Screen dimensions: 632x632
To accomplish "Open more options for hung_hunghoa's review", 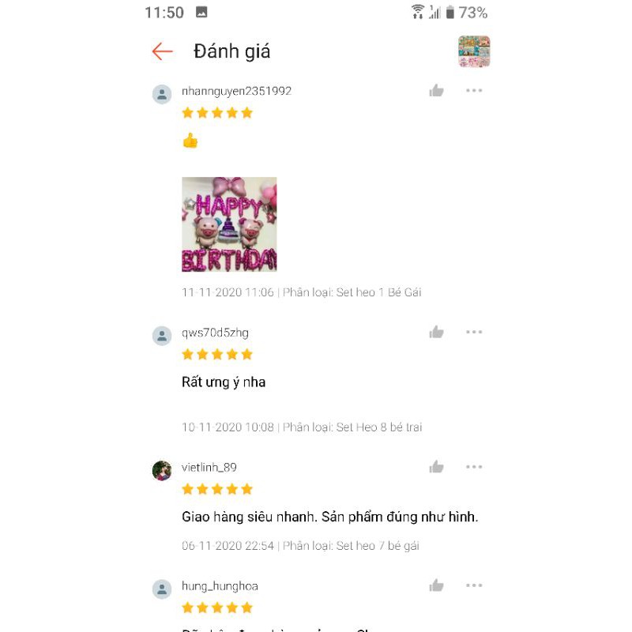I will pyautogui.click(x=474, y=585).
